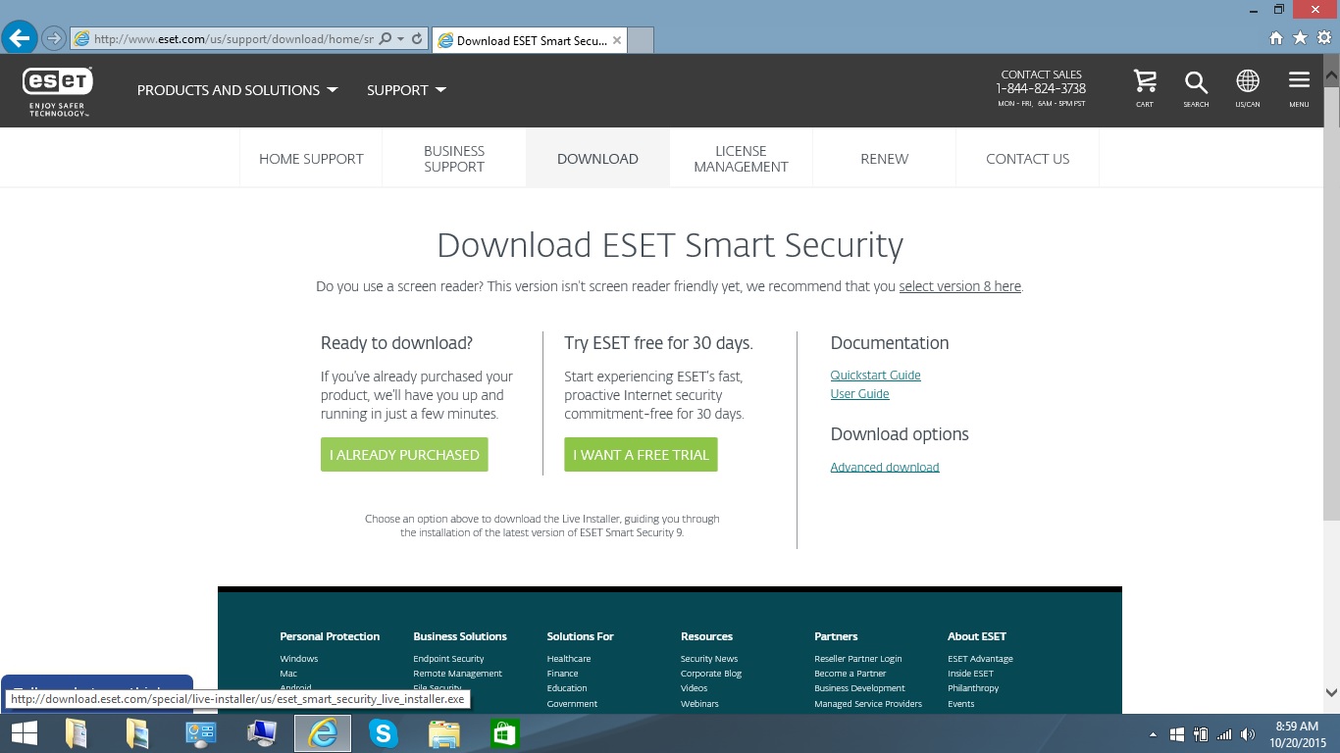Open the computer monitor taskbar icon
This screenshot has height=753, width=1340.
262,733
